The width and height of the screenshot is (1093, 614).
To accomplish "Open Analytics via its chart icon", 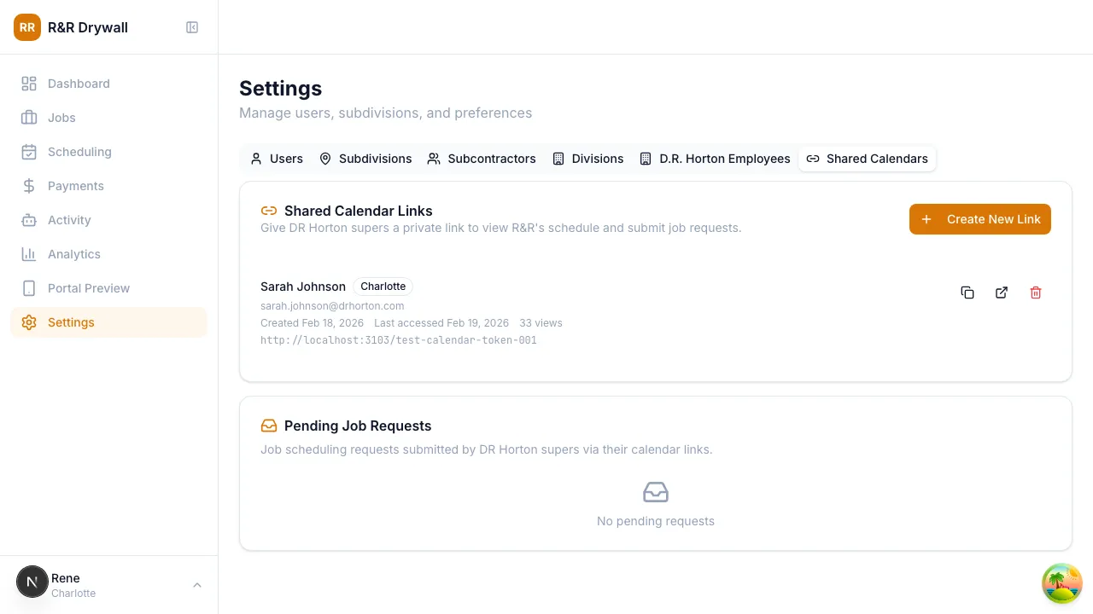I will [29, 254].
